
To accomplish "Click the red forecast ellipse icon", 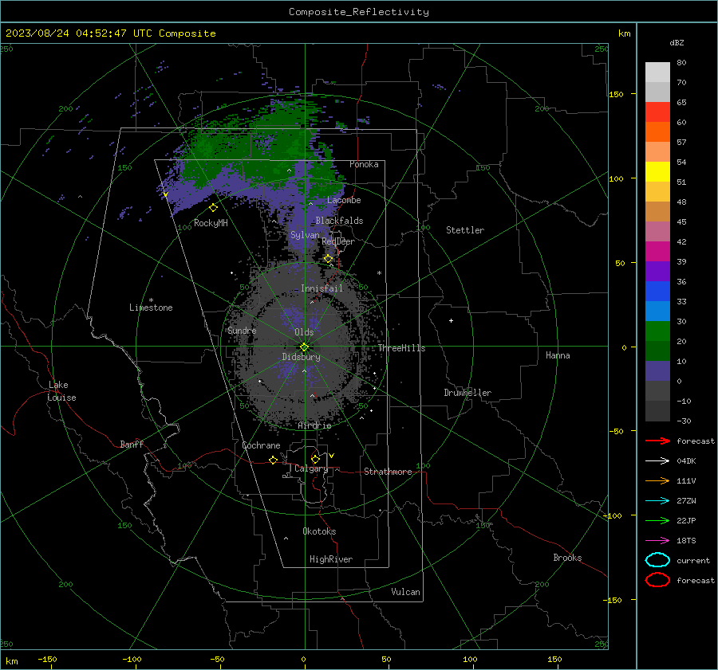I will (x=657, y=580).
